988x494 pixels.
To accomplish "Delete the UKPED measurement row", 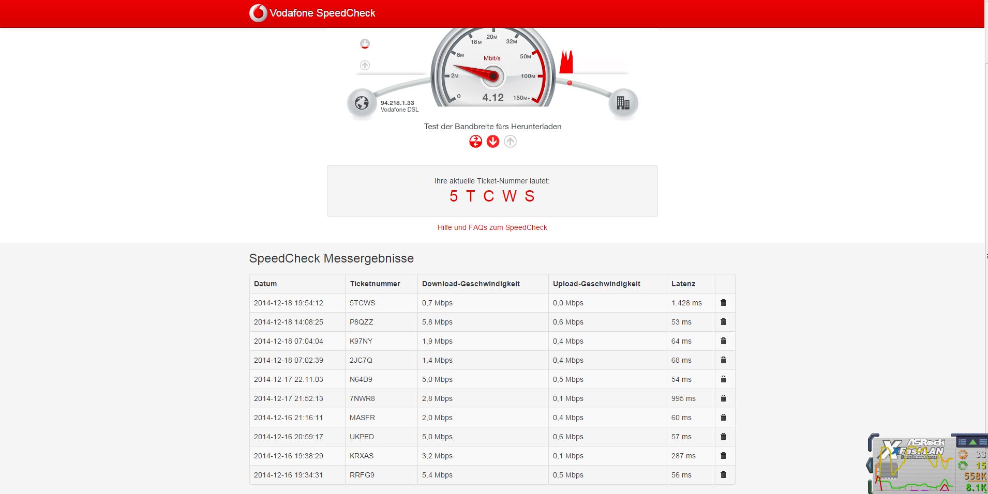I will [x=723, y=437].
